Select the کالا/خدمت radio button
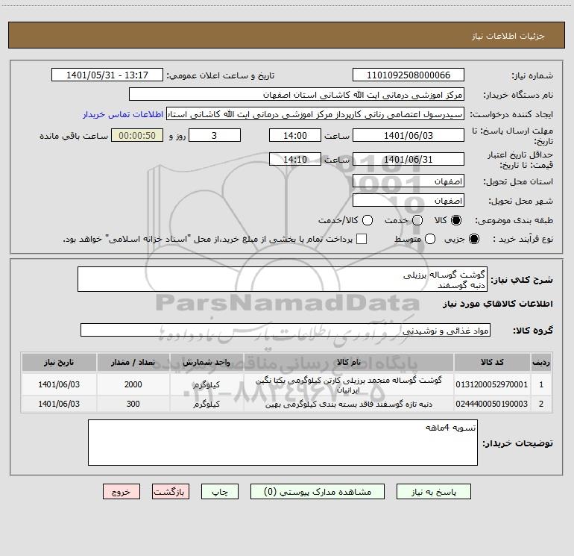 [368, 220]
